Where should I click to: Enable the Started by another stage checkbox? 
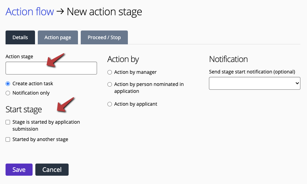[8, 139]
